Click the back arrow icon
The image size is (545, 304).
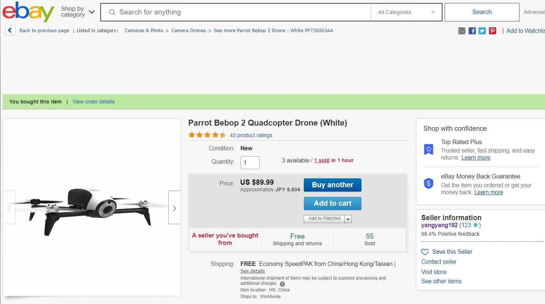pyautogui.click(x=10, y=30)
